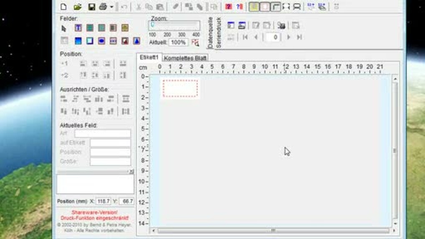
Task: Jump to the last record in Seriendruck
Action: [x=299, y=37]
